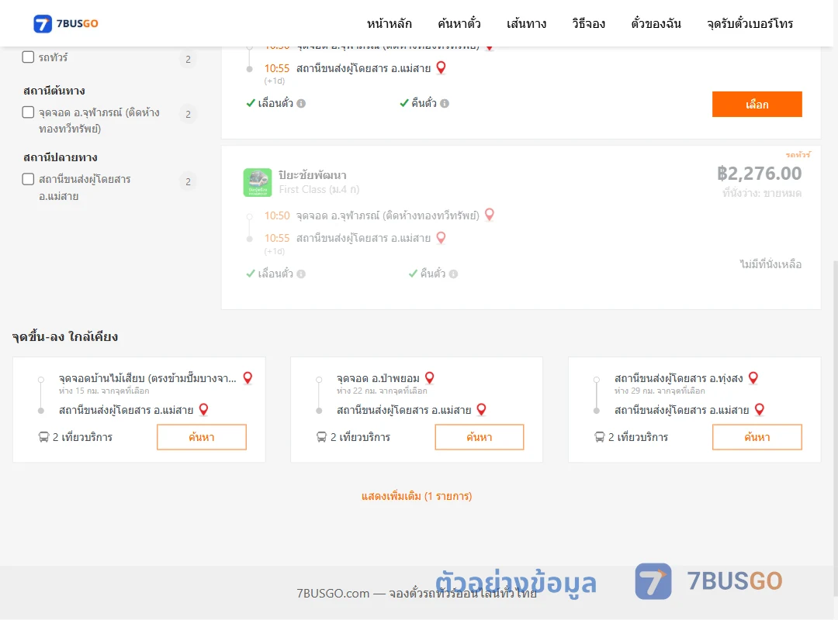838x620 pixels.
Task: Click the orange เลือก button
Action: (757, 104)
